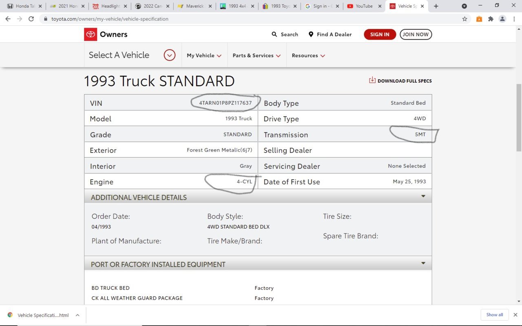
Task: Click the Forest Green Metalic(6j7) exterior value
Action: (x=219, y=150)
